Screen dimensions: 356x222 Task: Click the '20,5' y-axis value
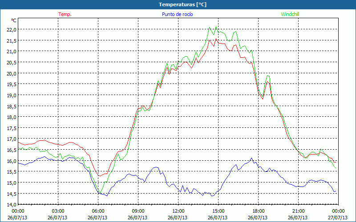pos(12,63)
